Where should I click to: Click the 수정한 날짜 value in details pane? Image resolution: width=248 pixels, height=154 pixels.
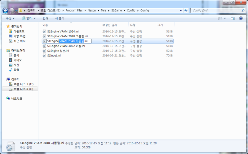tap(96, 143)
